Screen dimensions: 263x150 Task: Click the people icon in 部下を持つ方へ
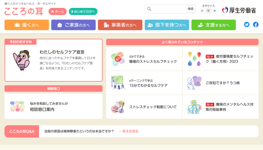coord(150,25)
